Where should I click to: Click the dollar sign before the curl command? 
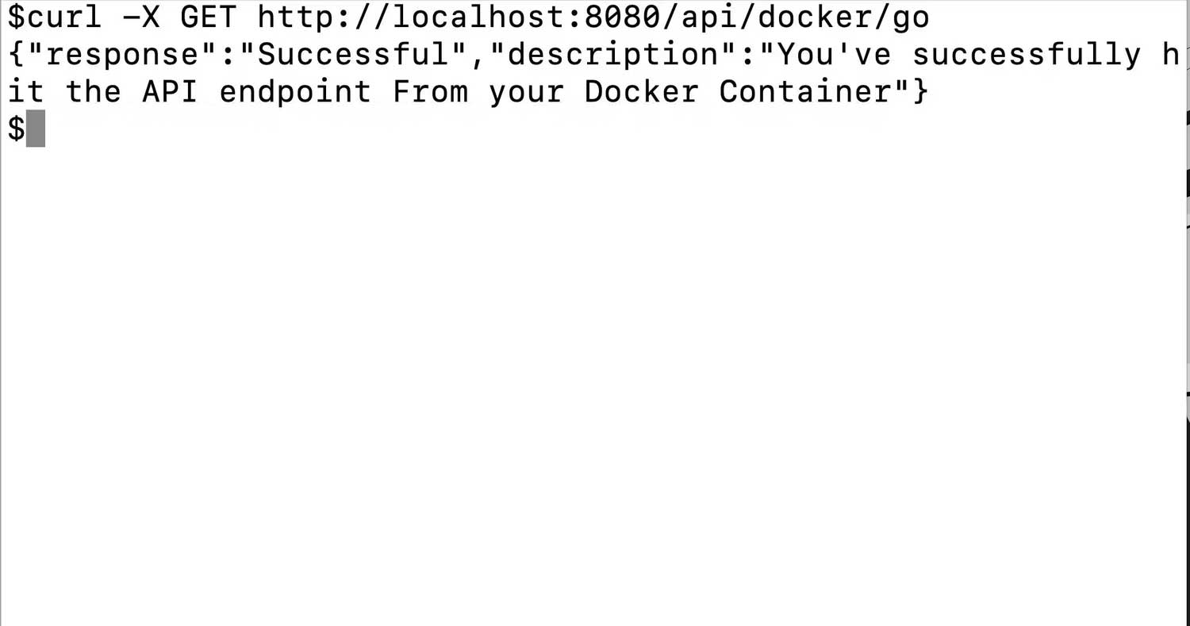[x=16, y=17]
